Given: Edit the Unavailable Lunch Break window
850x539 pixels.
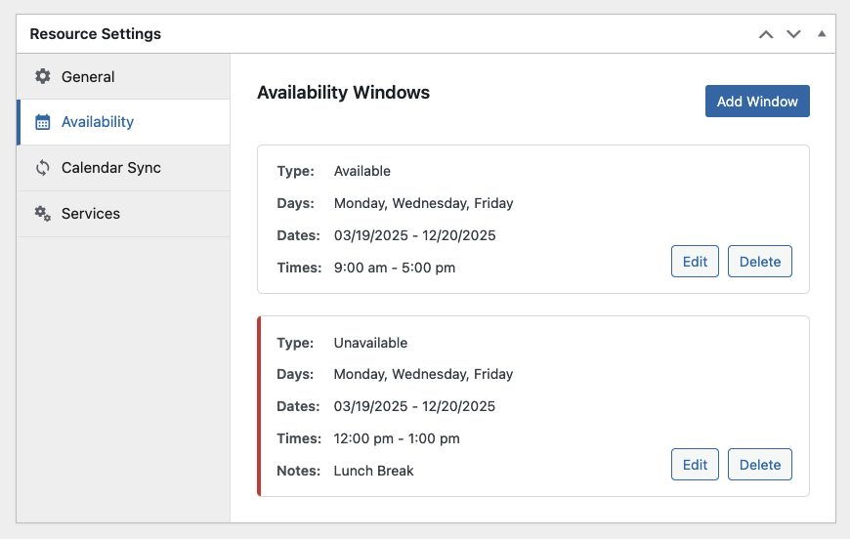Looking at the screenshot, I should (695, 464).
